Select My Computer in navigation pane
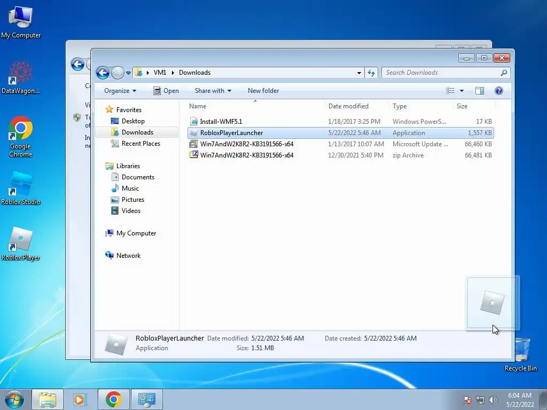547x410 pixels. pos(136,233)
